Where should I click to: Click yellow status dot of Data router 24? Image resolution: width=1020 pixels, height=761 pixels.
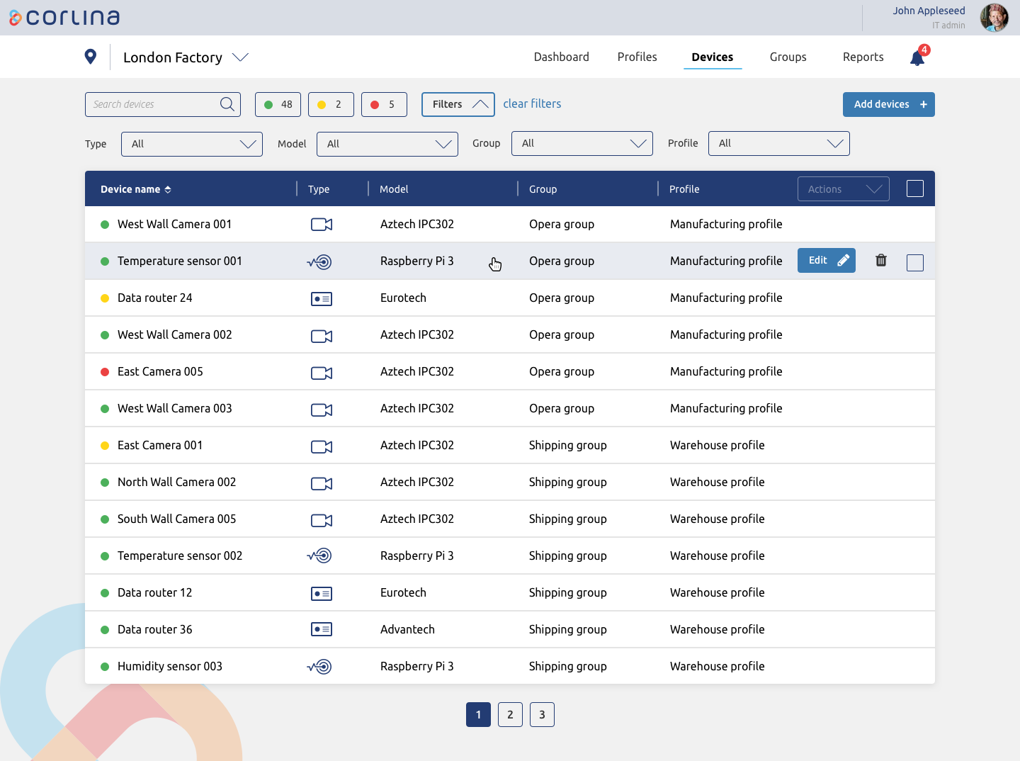tap(105, 298)
